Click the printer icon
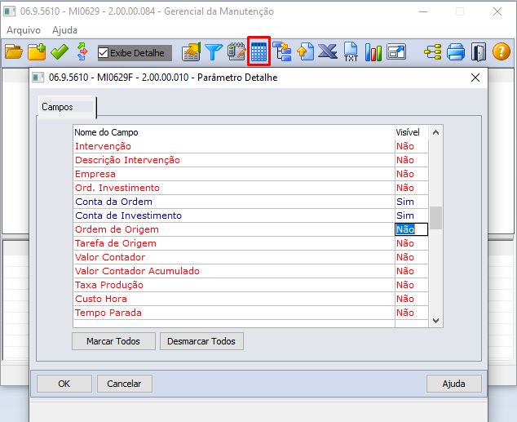 click(456, 52)
